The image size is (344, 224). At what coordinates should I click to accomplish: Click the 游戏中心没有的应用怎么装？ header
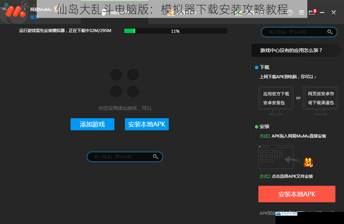291,50
